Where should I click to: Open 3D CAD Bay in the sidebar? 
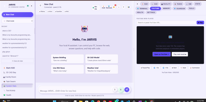click(x=17, y=72)
